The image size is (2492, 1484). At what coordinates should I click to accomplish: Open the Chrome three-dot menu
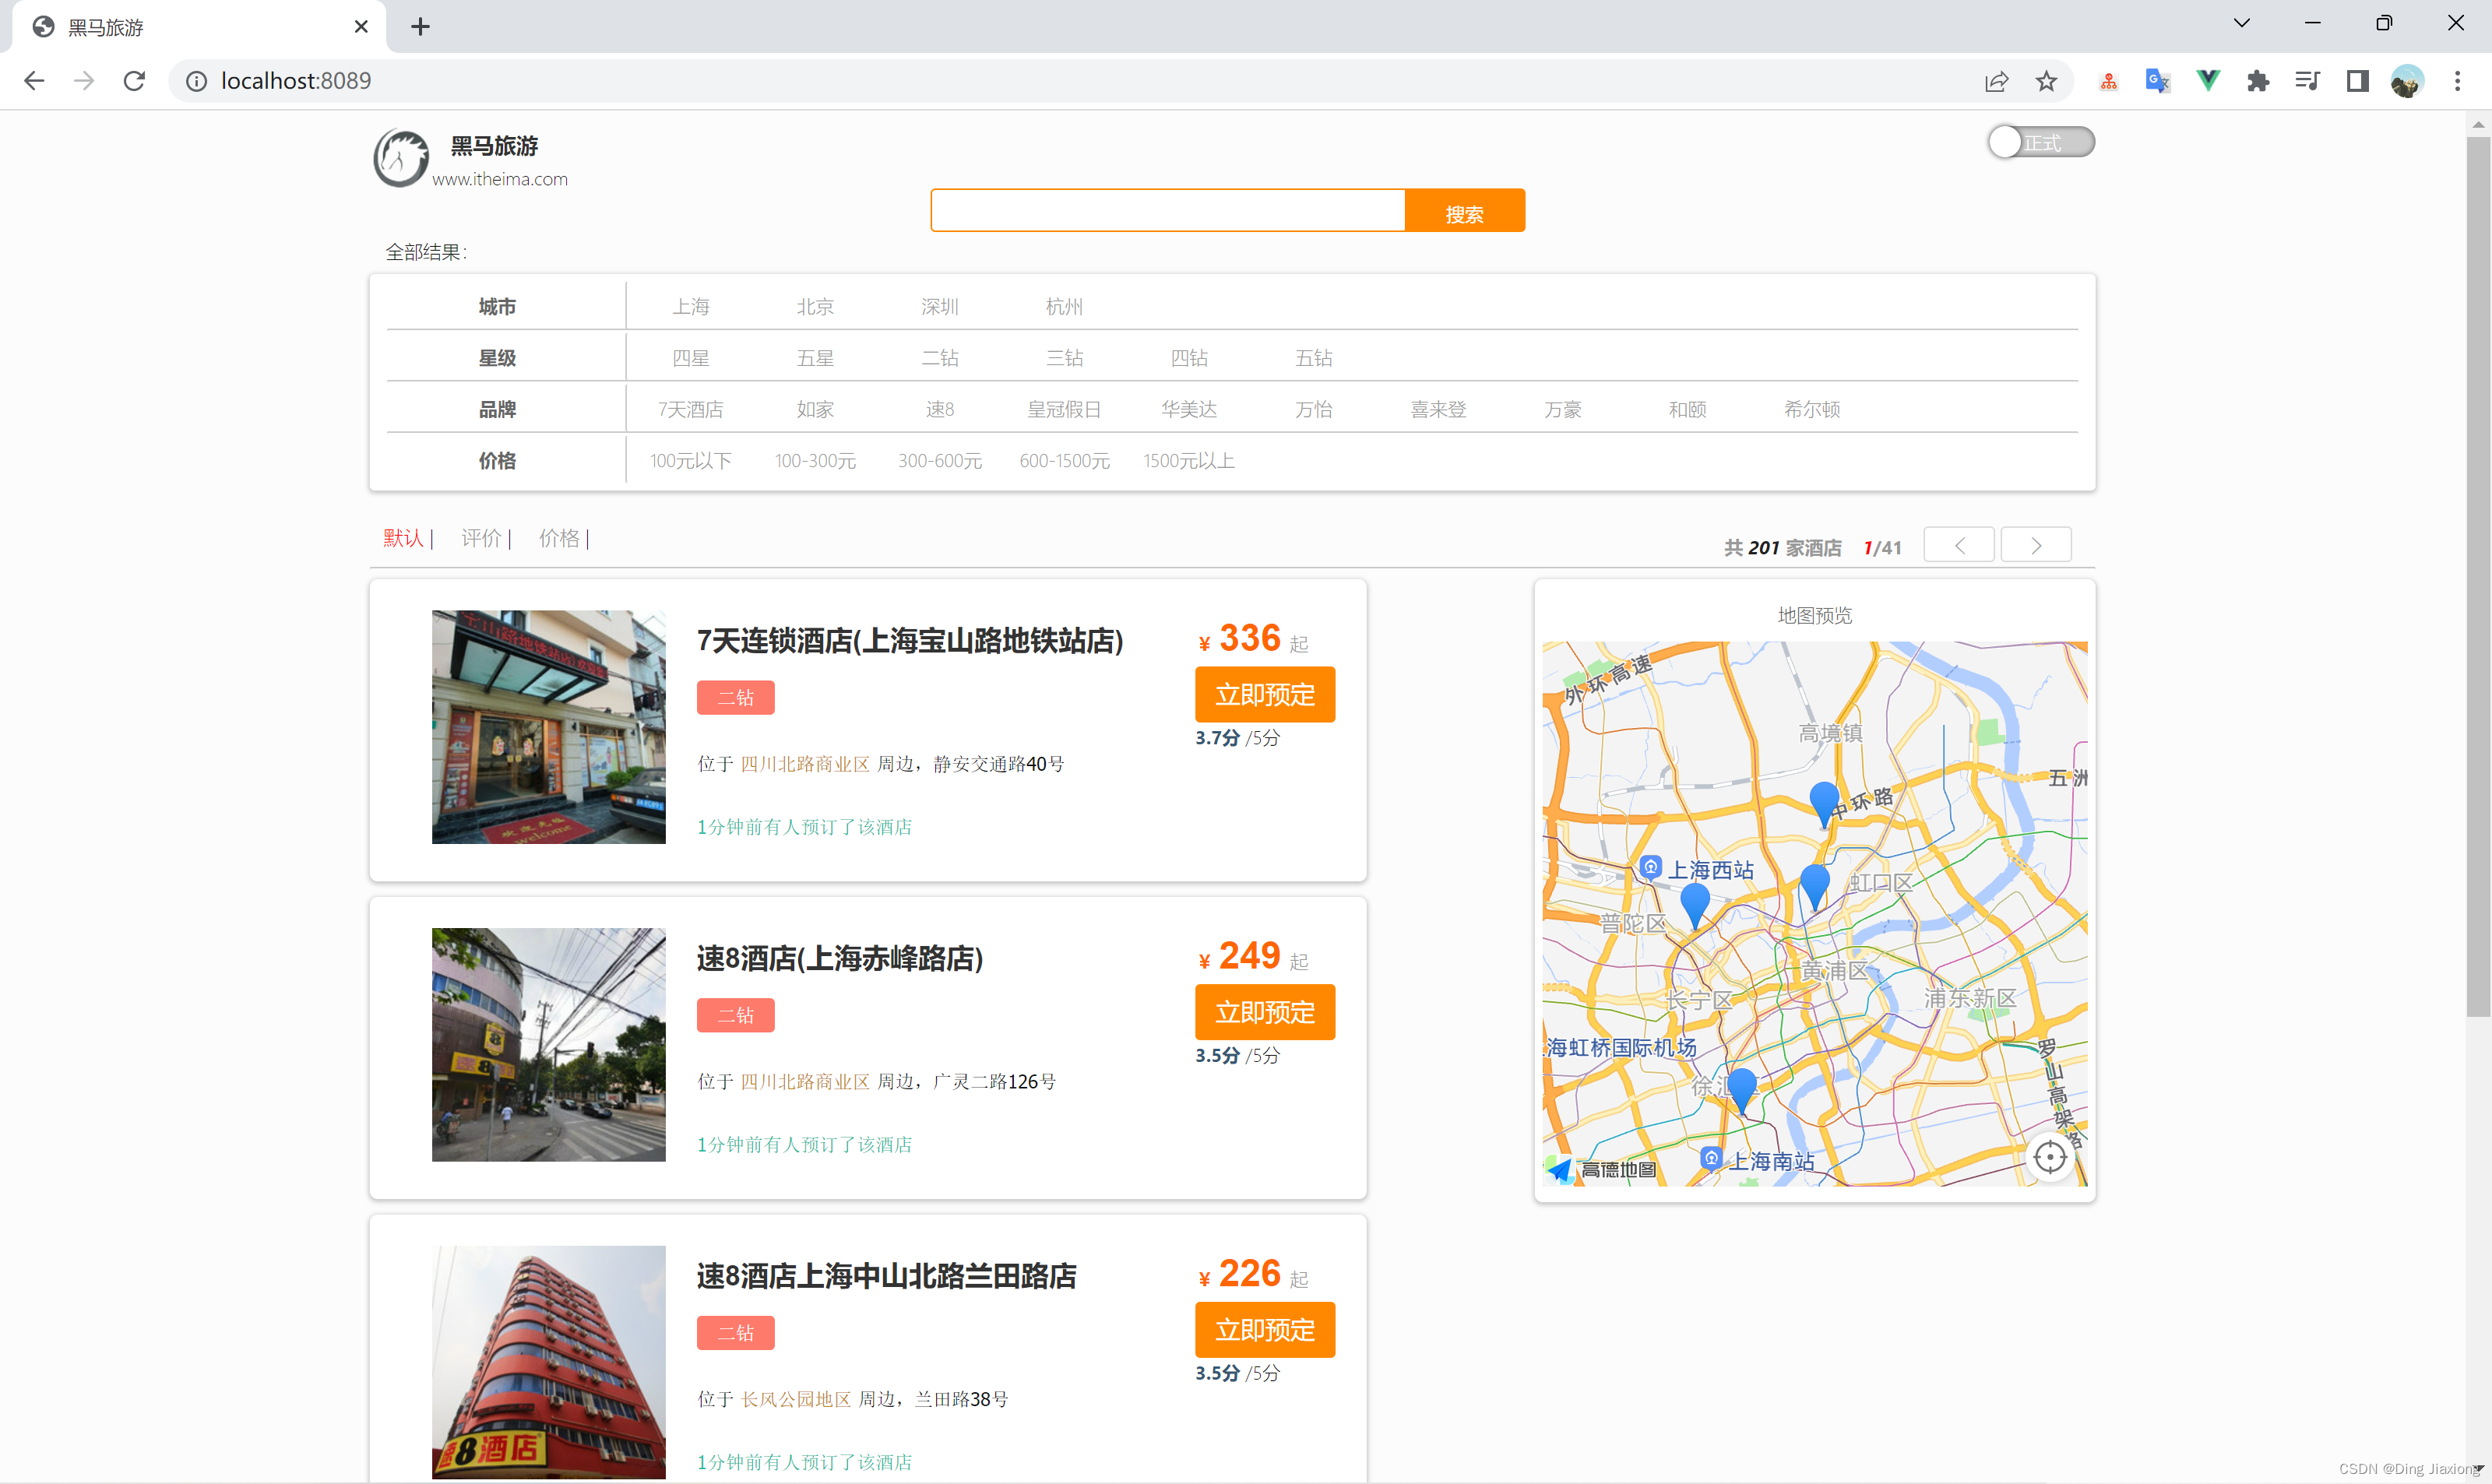pyautogui.click(x=2457, y=81)
